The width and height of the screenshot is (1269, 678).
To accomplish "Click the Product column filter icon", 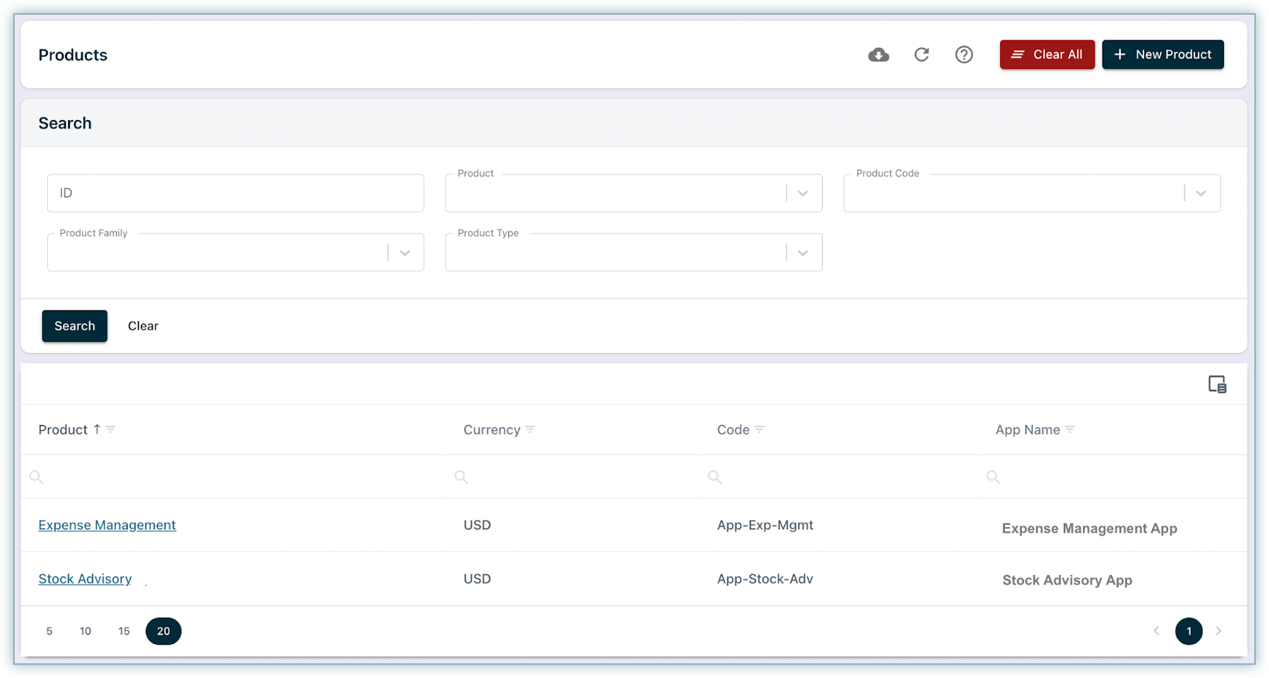I will point(111,430).
